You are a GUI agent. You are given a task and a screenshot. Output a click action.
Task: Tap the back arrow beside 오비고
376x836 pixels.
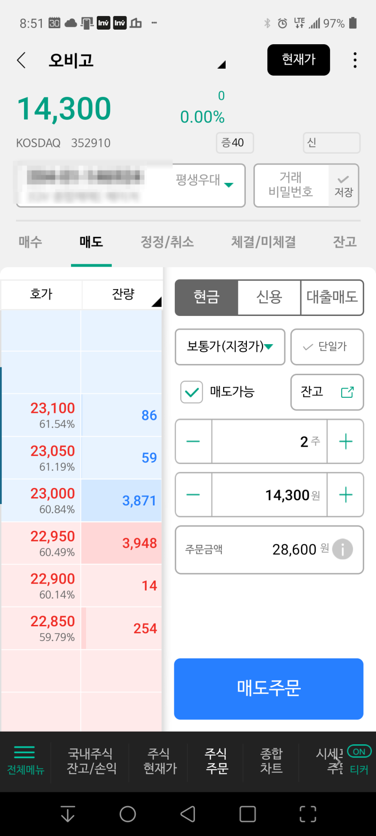(21, 60)
